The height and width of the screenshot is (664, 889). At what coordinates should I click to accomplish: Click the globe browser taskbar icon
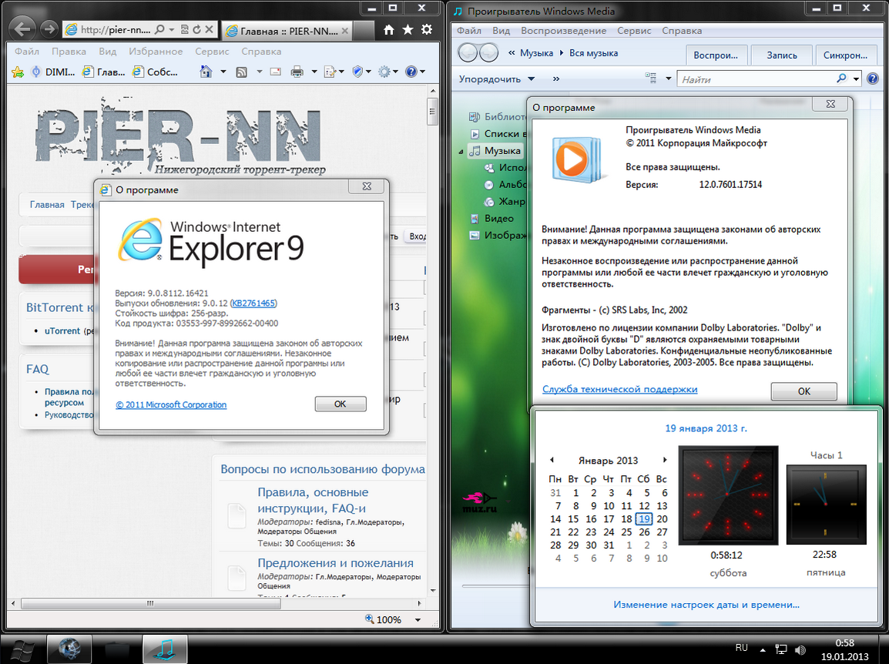pos(69,649)
